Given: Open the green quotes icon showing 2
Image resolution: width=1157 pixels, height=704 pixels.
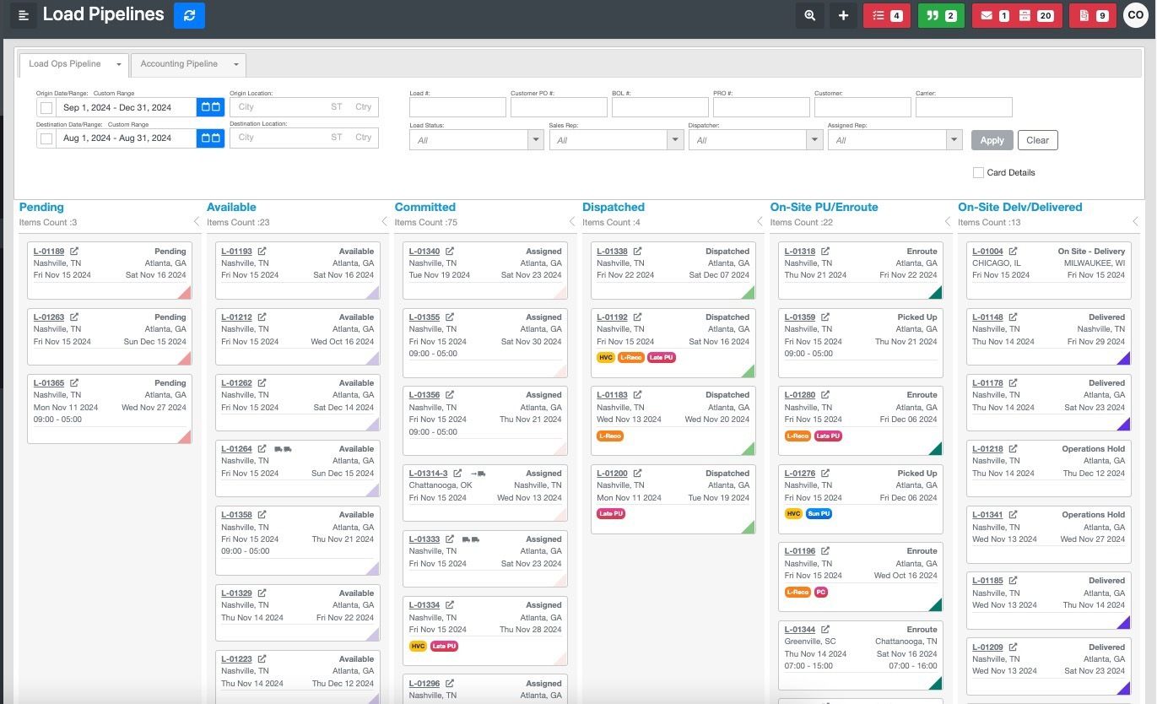Looking at the screenshot, I should 940,14.
